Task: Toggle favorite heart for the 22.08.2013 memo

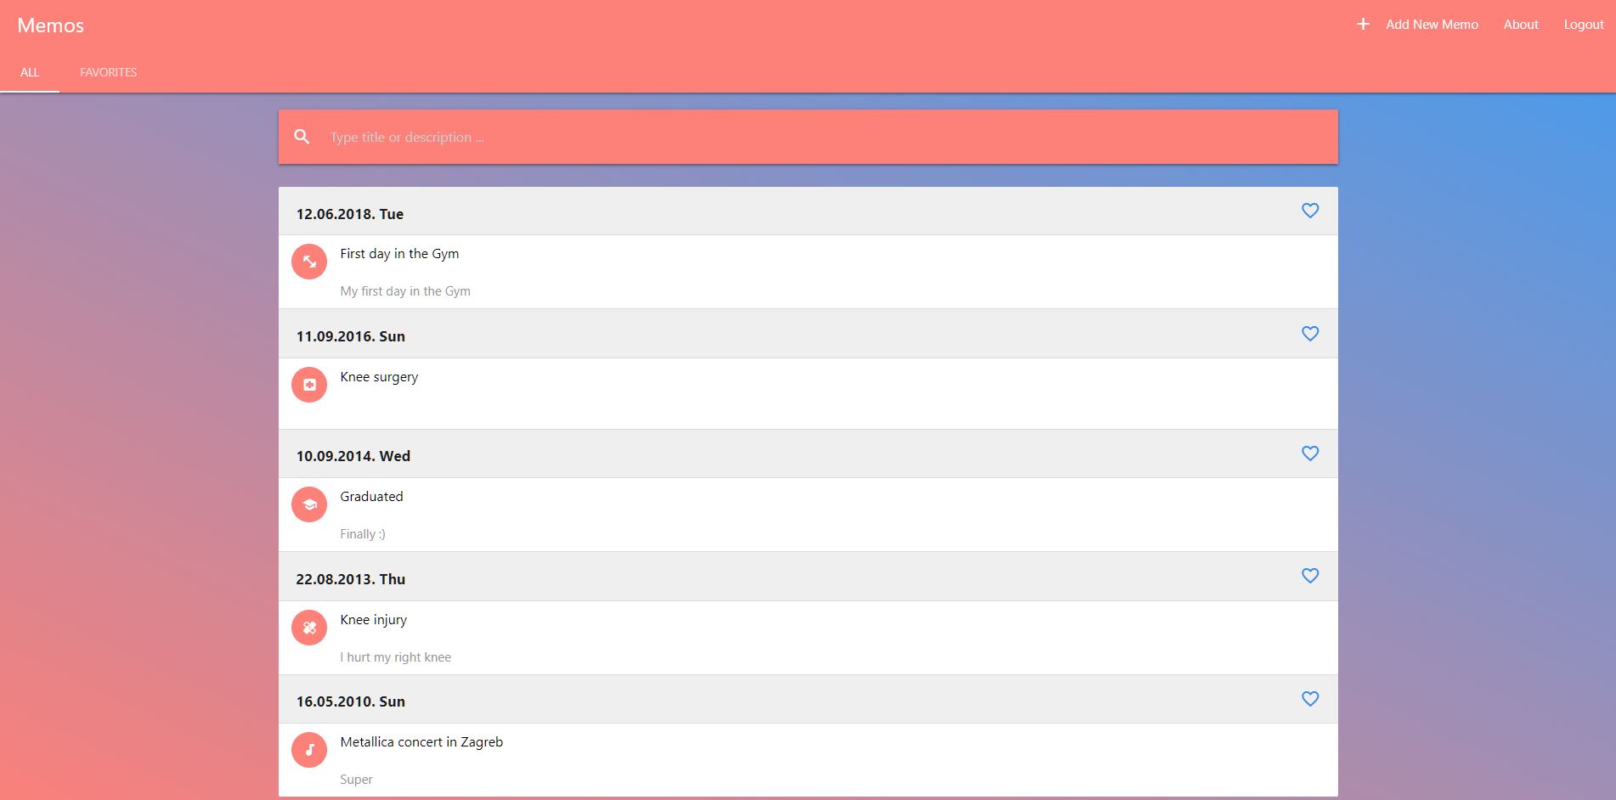Action: coord(1310,576)
